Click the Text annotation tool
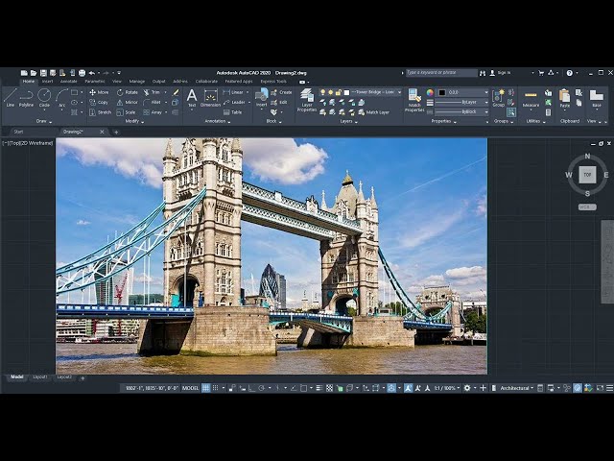This screenshot has height=461, width=614. click(x=192, y=98)
